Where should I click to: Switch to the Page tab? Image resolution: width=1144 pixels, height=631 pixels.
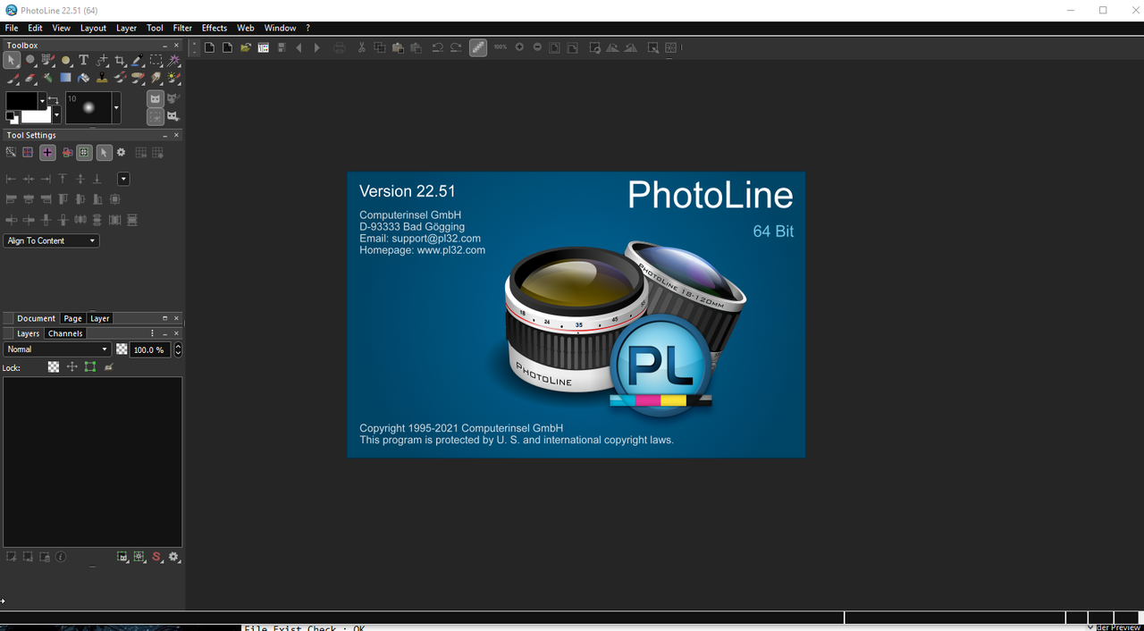72,318
